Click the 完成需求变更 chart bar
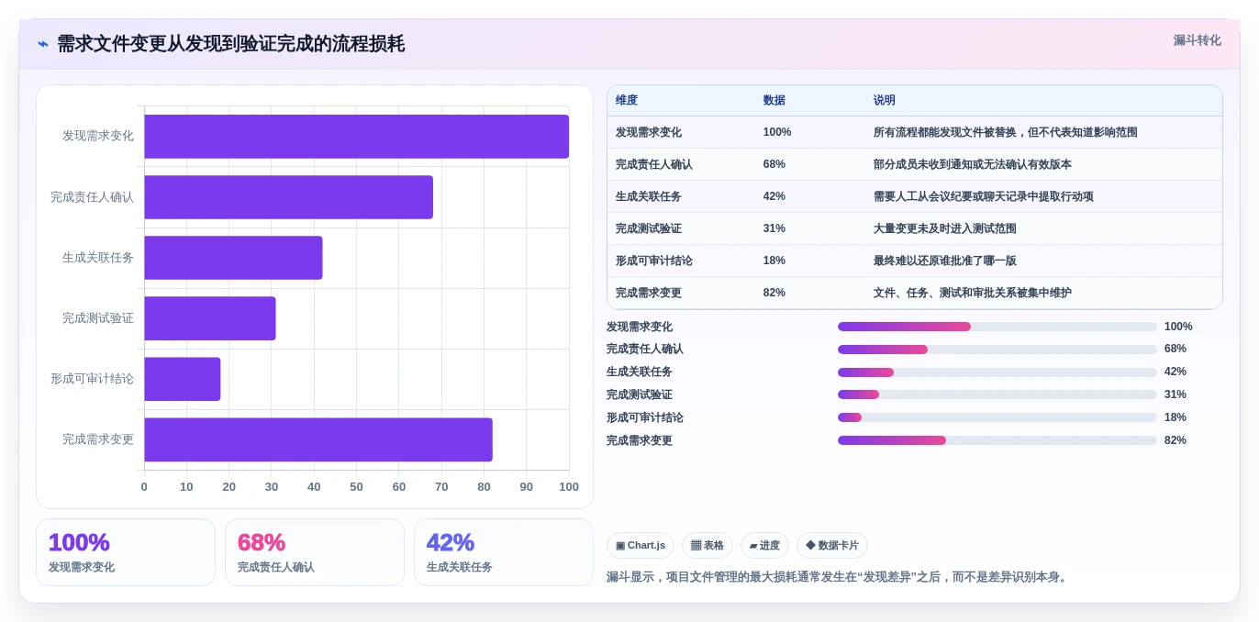 click(x=318, y=439)
